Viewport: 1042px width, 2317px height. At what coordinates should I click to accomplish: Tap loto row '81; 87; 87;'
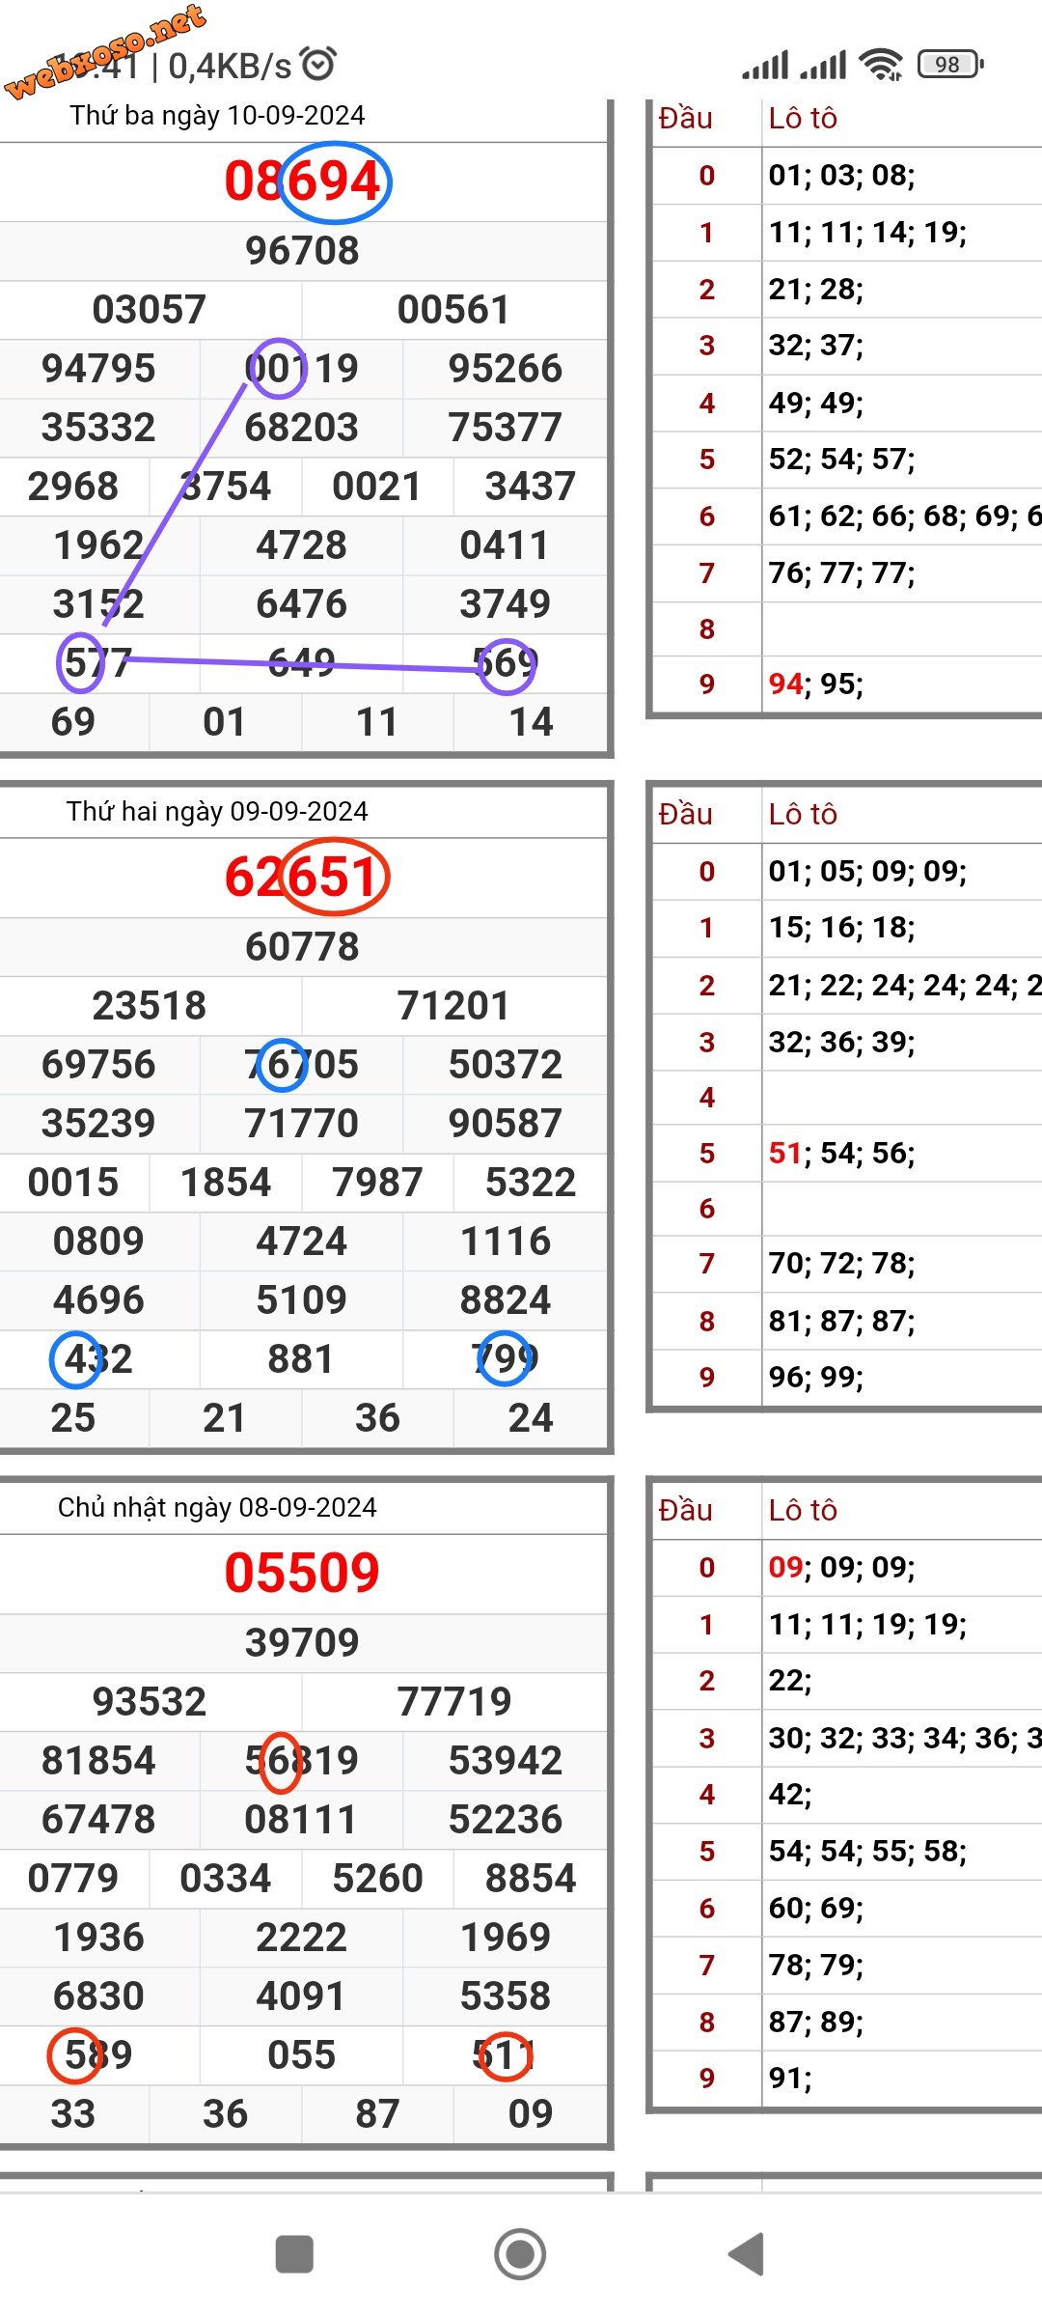coord(841,1322)
